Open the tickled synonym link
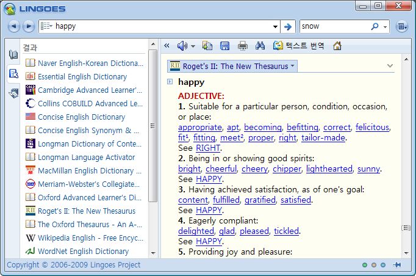 click(x=286, y=231)
